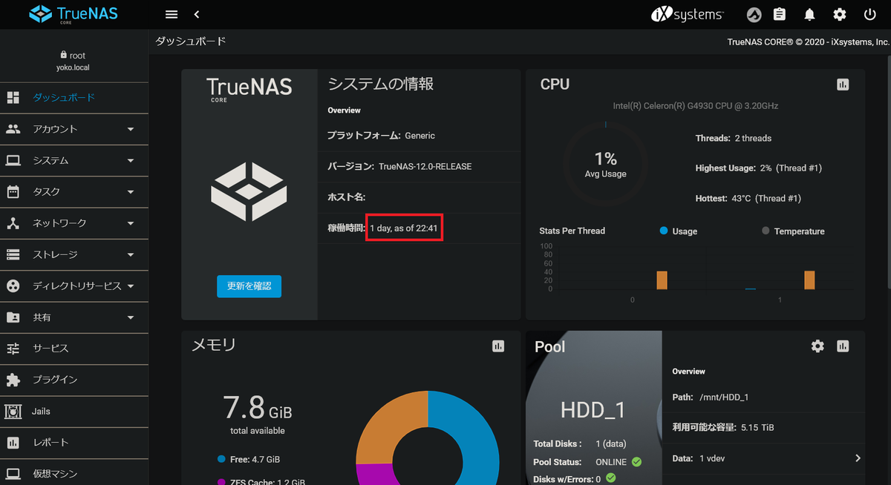
Task: Click the HDD_1 pool name
Action: 593,410
